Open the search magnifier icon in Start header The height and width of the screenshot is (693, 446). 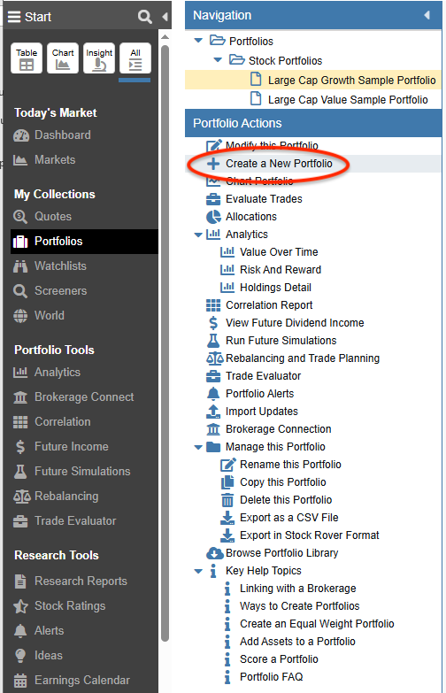click(x=144, y=17)
